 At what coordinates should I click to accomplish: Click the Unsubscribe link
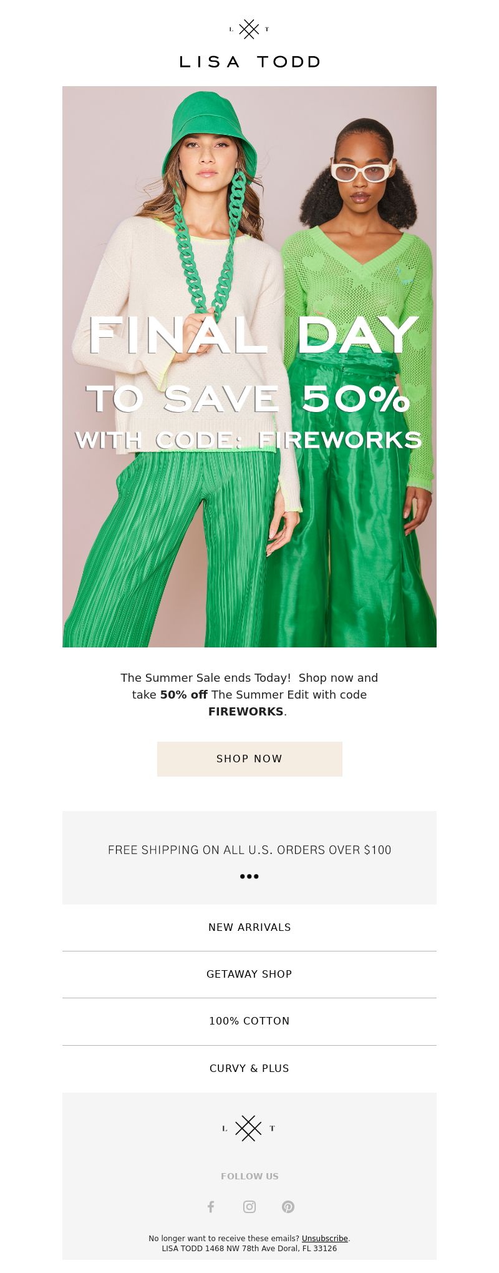pos(325,1238)
